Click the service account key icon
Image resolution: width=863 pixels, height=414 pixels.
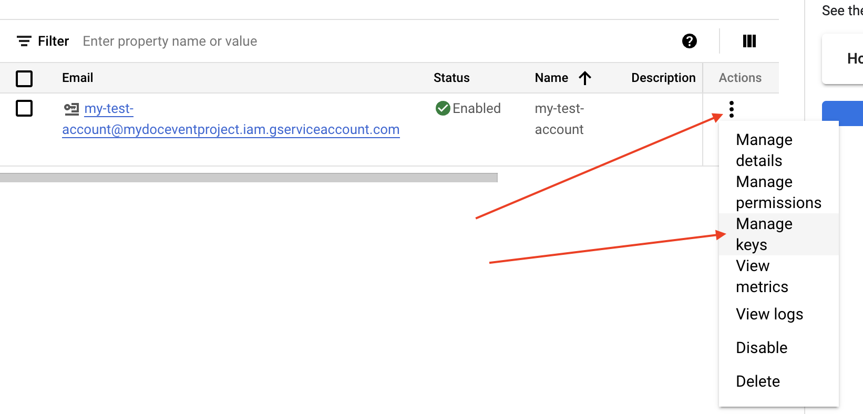(71, 109)
